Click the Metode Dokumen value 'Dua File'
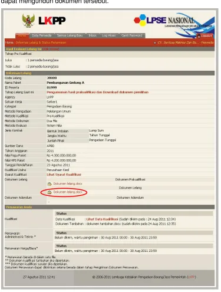The height and width of the screenshot is (292, 221). pos(52,121)
